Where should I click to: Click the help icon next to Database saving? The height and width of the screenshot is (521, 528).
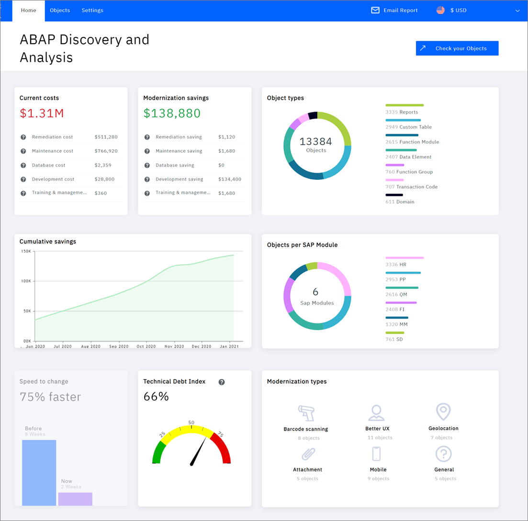pyautogui.click(x=147, y=165)
